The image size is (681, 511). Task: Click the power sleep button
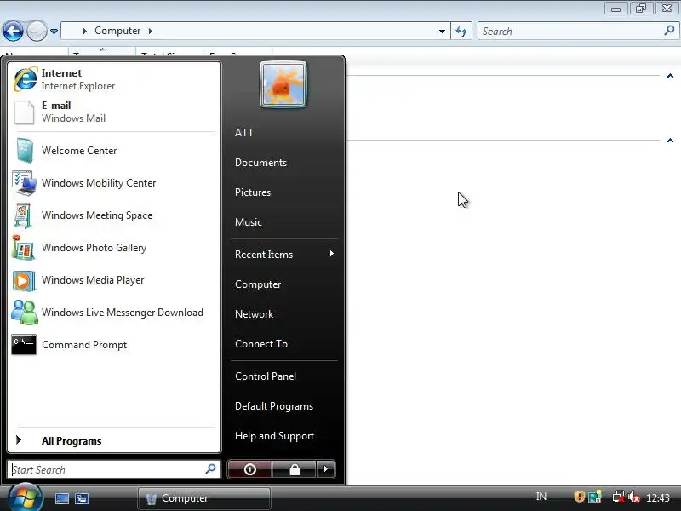pos(249,469)
